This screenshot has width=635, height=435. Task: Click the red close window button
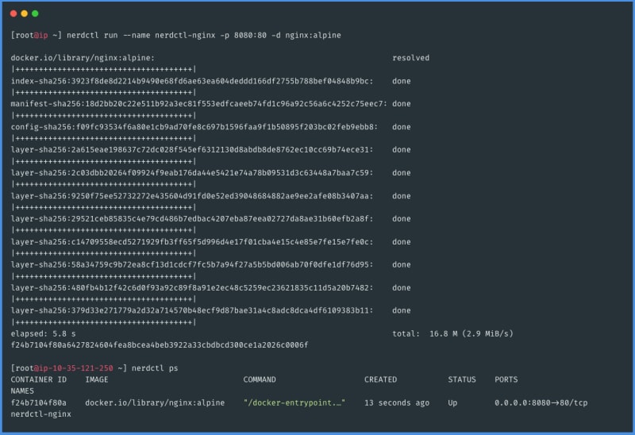13,13
